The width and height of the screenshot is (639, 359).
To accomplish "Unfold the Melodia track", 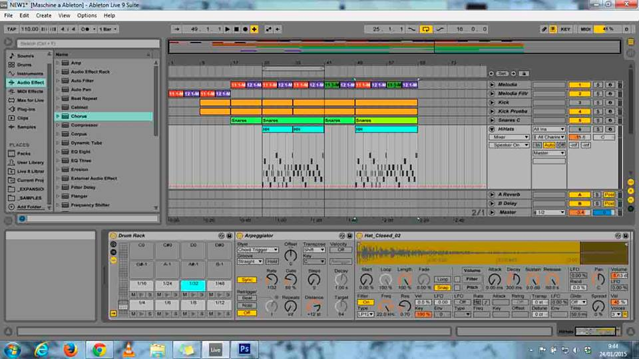I will click(x=492, y=85).
